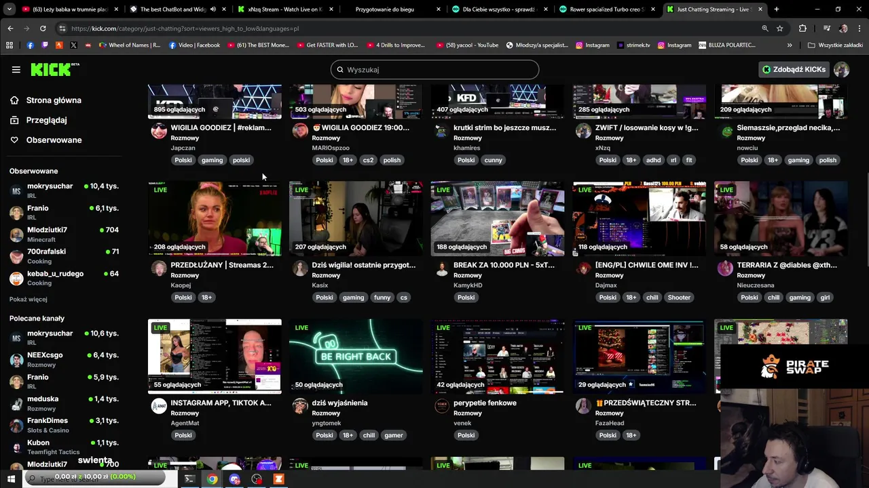The width and height of the screenshot is (869, 488).
Task: Switch to Rower specialized Turbo creo tab
Action: pyautogui.click(x=608, y=9)
